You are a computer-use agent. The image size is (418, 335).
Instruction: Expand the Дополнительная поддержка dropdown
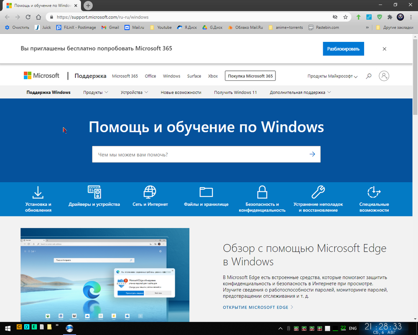(300, 93)
